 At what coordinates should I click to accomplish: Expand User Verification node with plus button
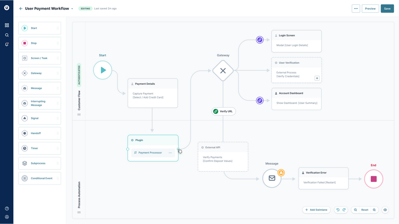(x=317, y=78)
